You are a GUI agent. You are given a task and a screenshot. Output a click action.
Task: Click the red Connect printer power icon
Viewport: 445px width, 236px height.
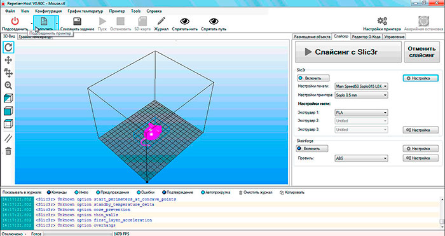point(15,21)
